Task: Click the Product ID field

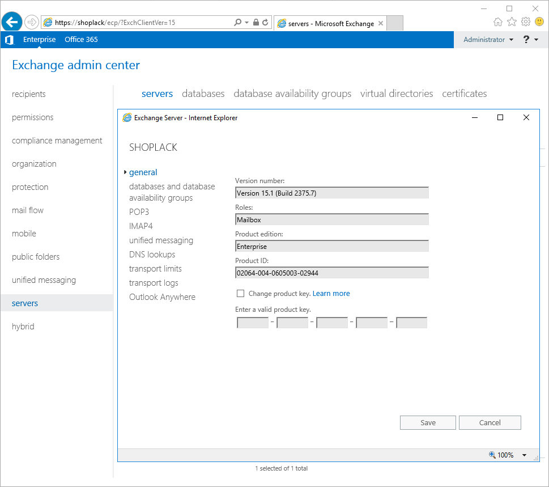Action: tap(332, 273)
